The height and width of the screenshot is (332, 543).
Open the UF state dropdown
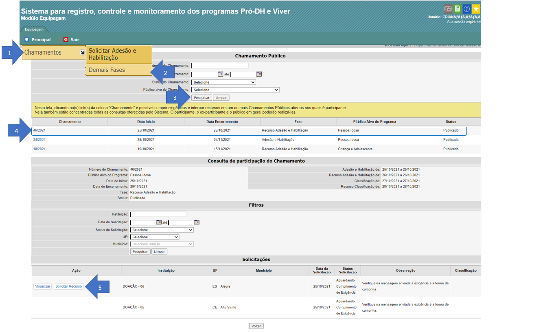pyautogui.click(x=155, y=237)
